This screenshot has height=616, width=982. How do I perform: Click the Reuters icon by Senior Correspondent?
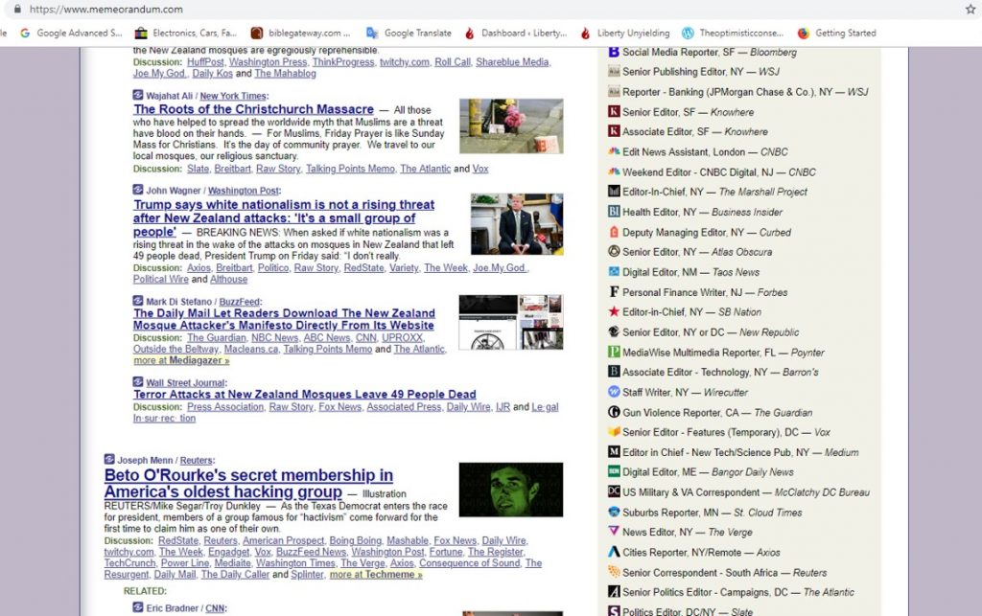click(x=614, y=572)
